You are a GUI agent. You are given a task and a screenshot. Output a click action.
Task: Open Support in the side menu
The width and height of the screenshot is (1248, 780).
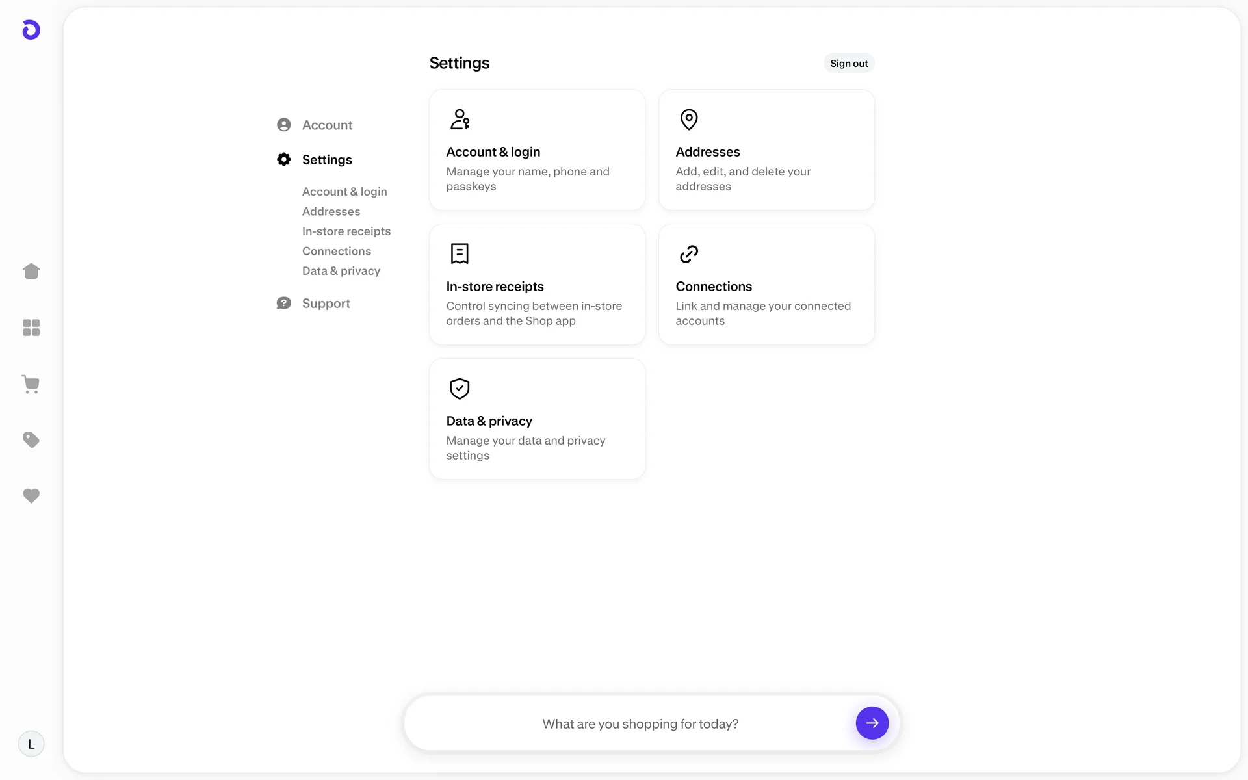[326, 304]
